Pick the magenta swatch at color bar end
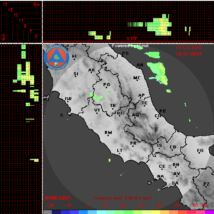 click(x=209, y=212)
